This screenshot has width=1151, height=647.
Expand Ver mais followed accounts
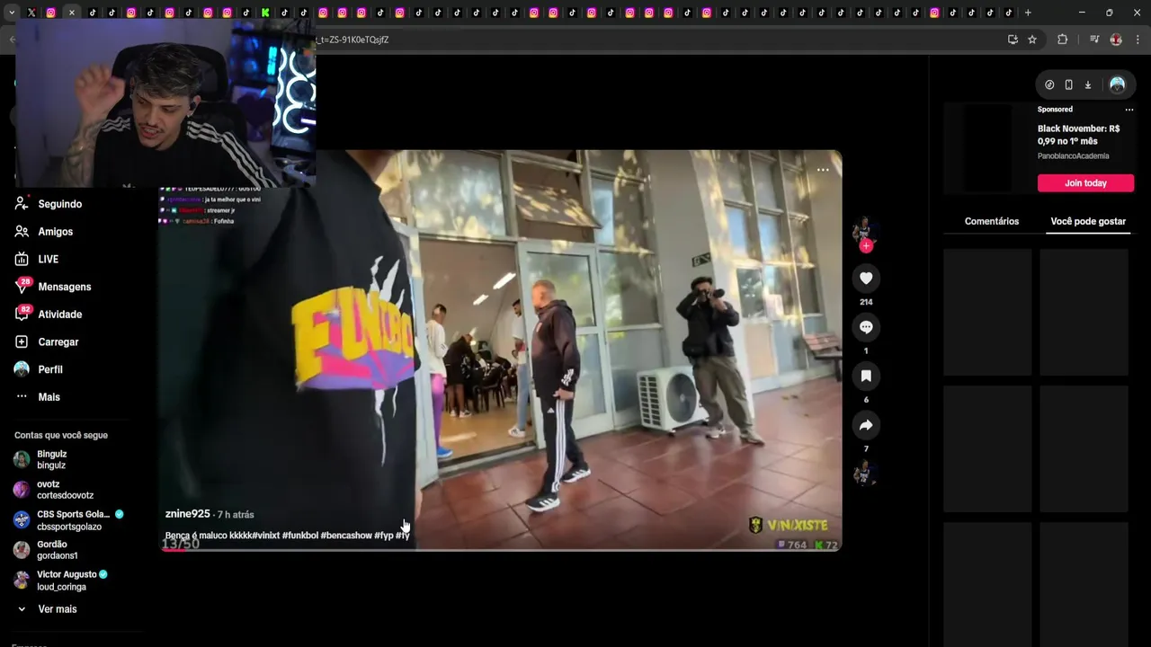click(x=47, y=609)
